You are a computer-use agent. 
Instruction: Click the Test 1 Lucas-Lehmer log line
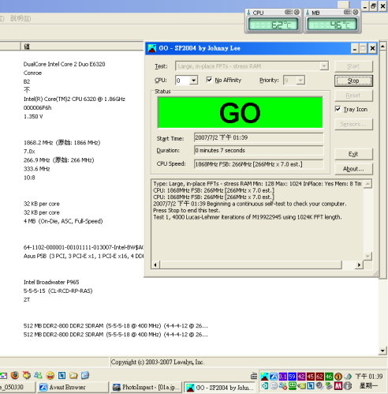click(248, 217)
